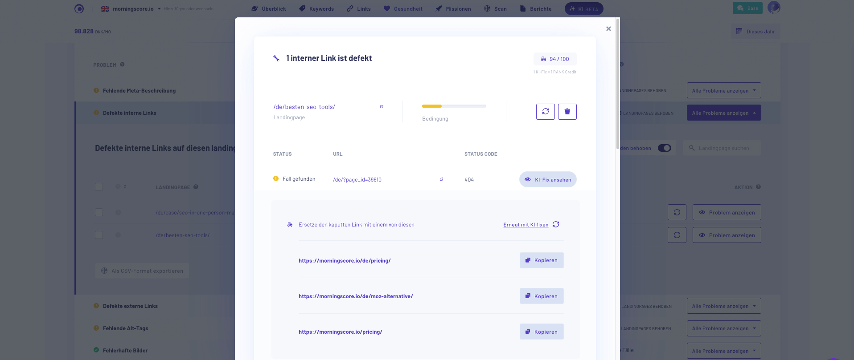Click external link icon beside /de/besten-seo-tools/
Screen dimensions: 854x360
pyautogui.click(x=382, y=107)
